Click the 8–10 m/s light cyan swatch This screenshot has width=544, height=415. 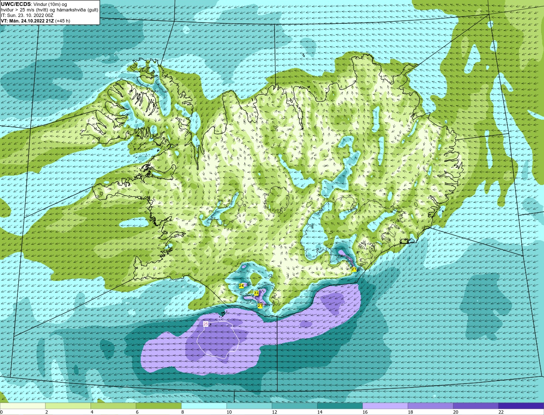(204, 406)
